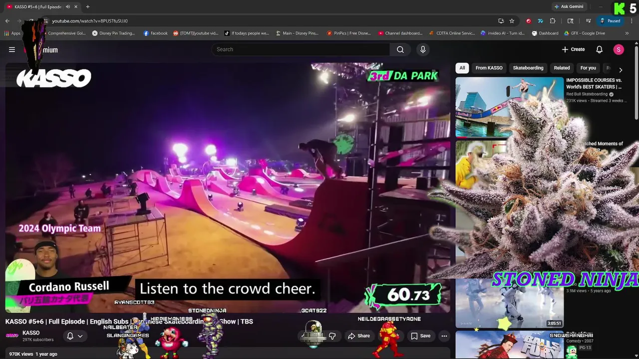Open the Facebook bookmark
This screenshot has height=359, width=639.
[155, 33]
